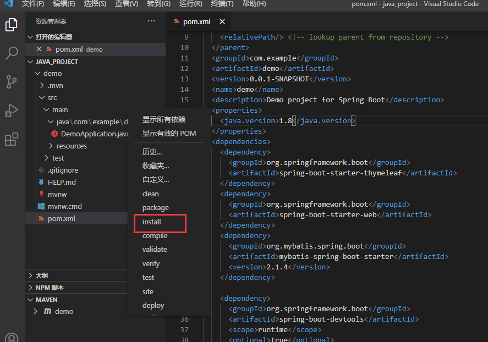
Task: Click the VS Code logo in the title bar
Action: click(x=8, y=4)
